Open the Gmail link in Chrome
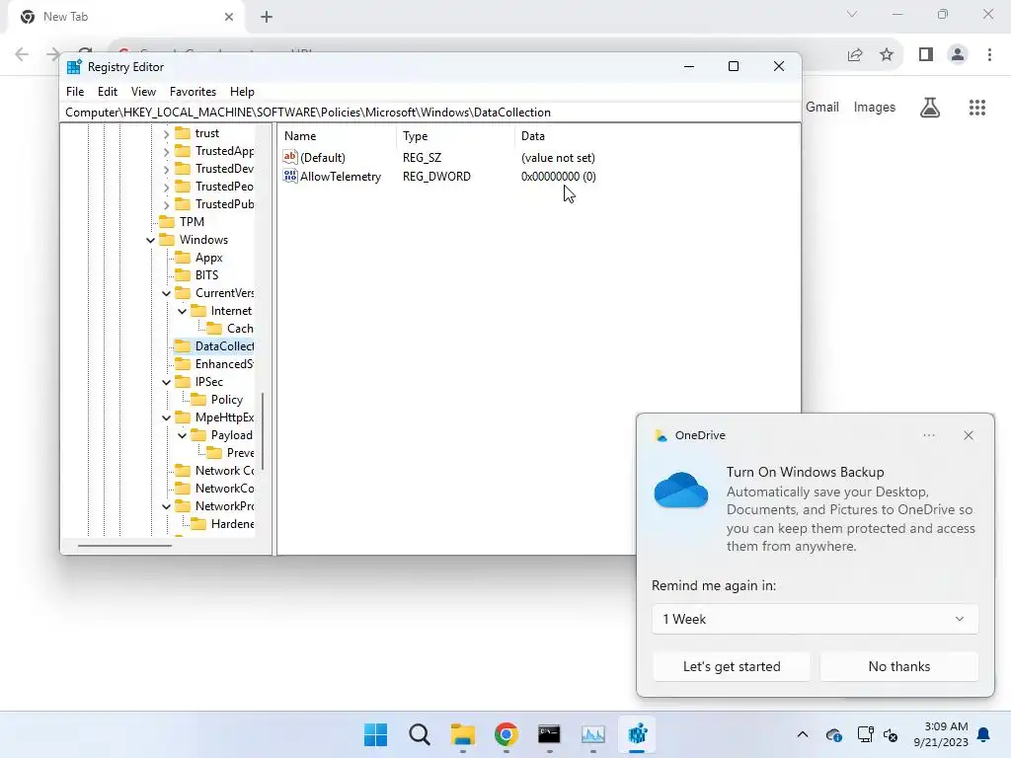 click(822, 107)
